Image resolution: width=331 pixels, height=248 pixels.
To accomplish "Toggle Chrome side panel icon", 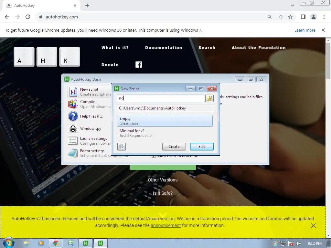I will coord(303,17).
